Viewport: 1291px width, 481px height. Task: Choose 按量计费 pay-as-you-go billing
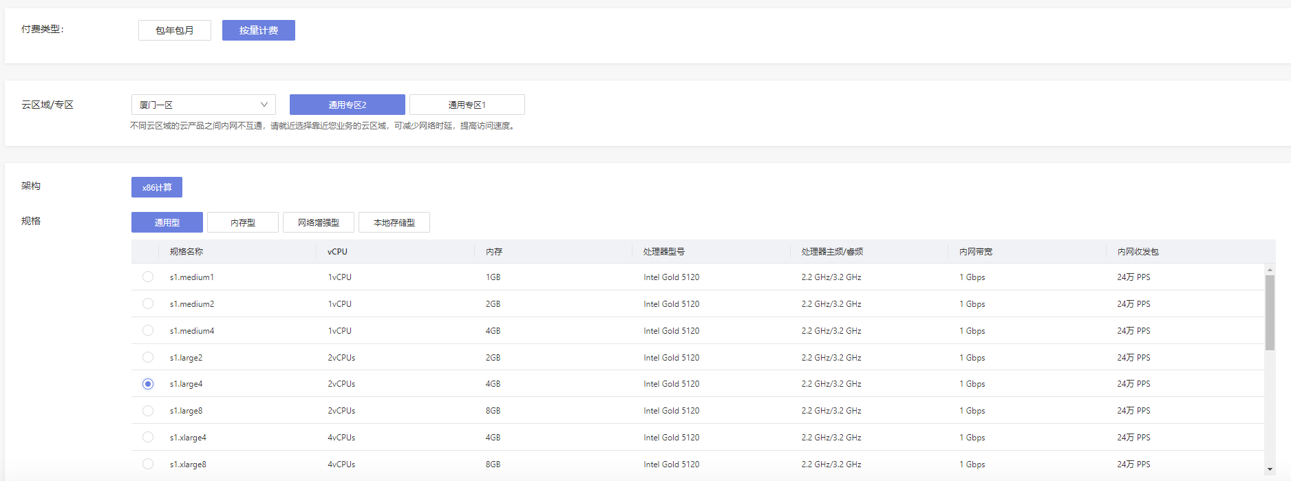pyautogui.click(x=258, y=30)
